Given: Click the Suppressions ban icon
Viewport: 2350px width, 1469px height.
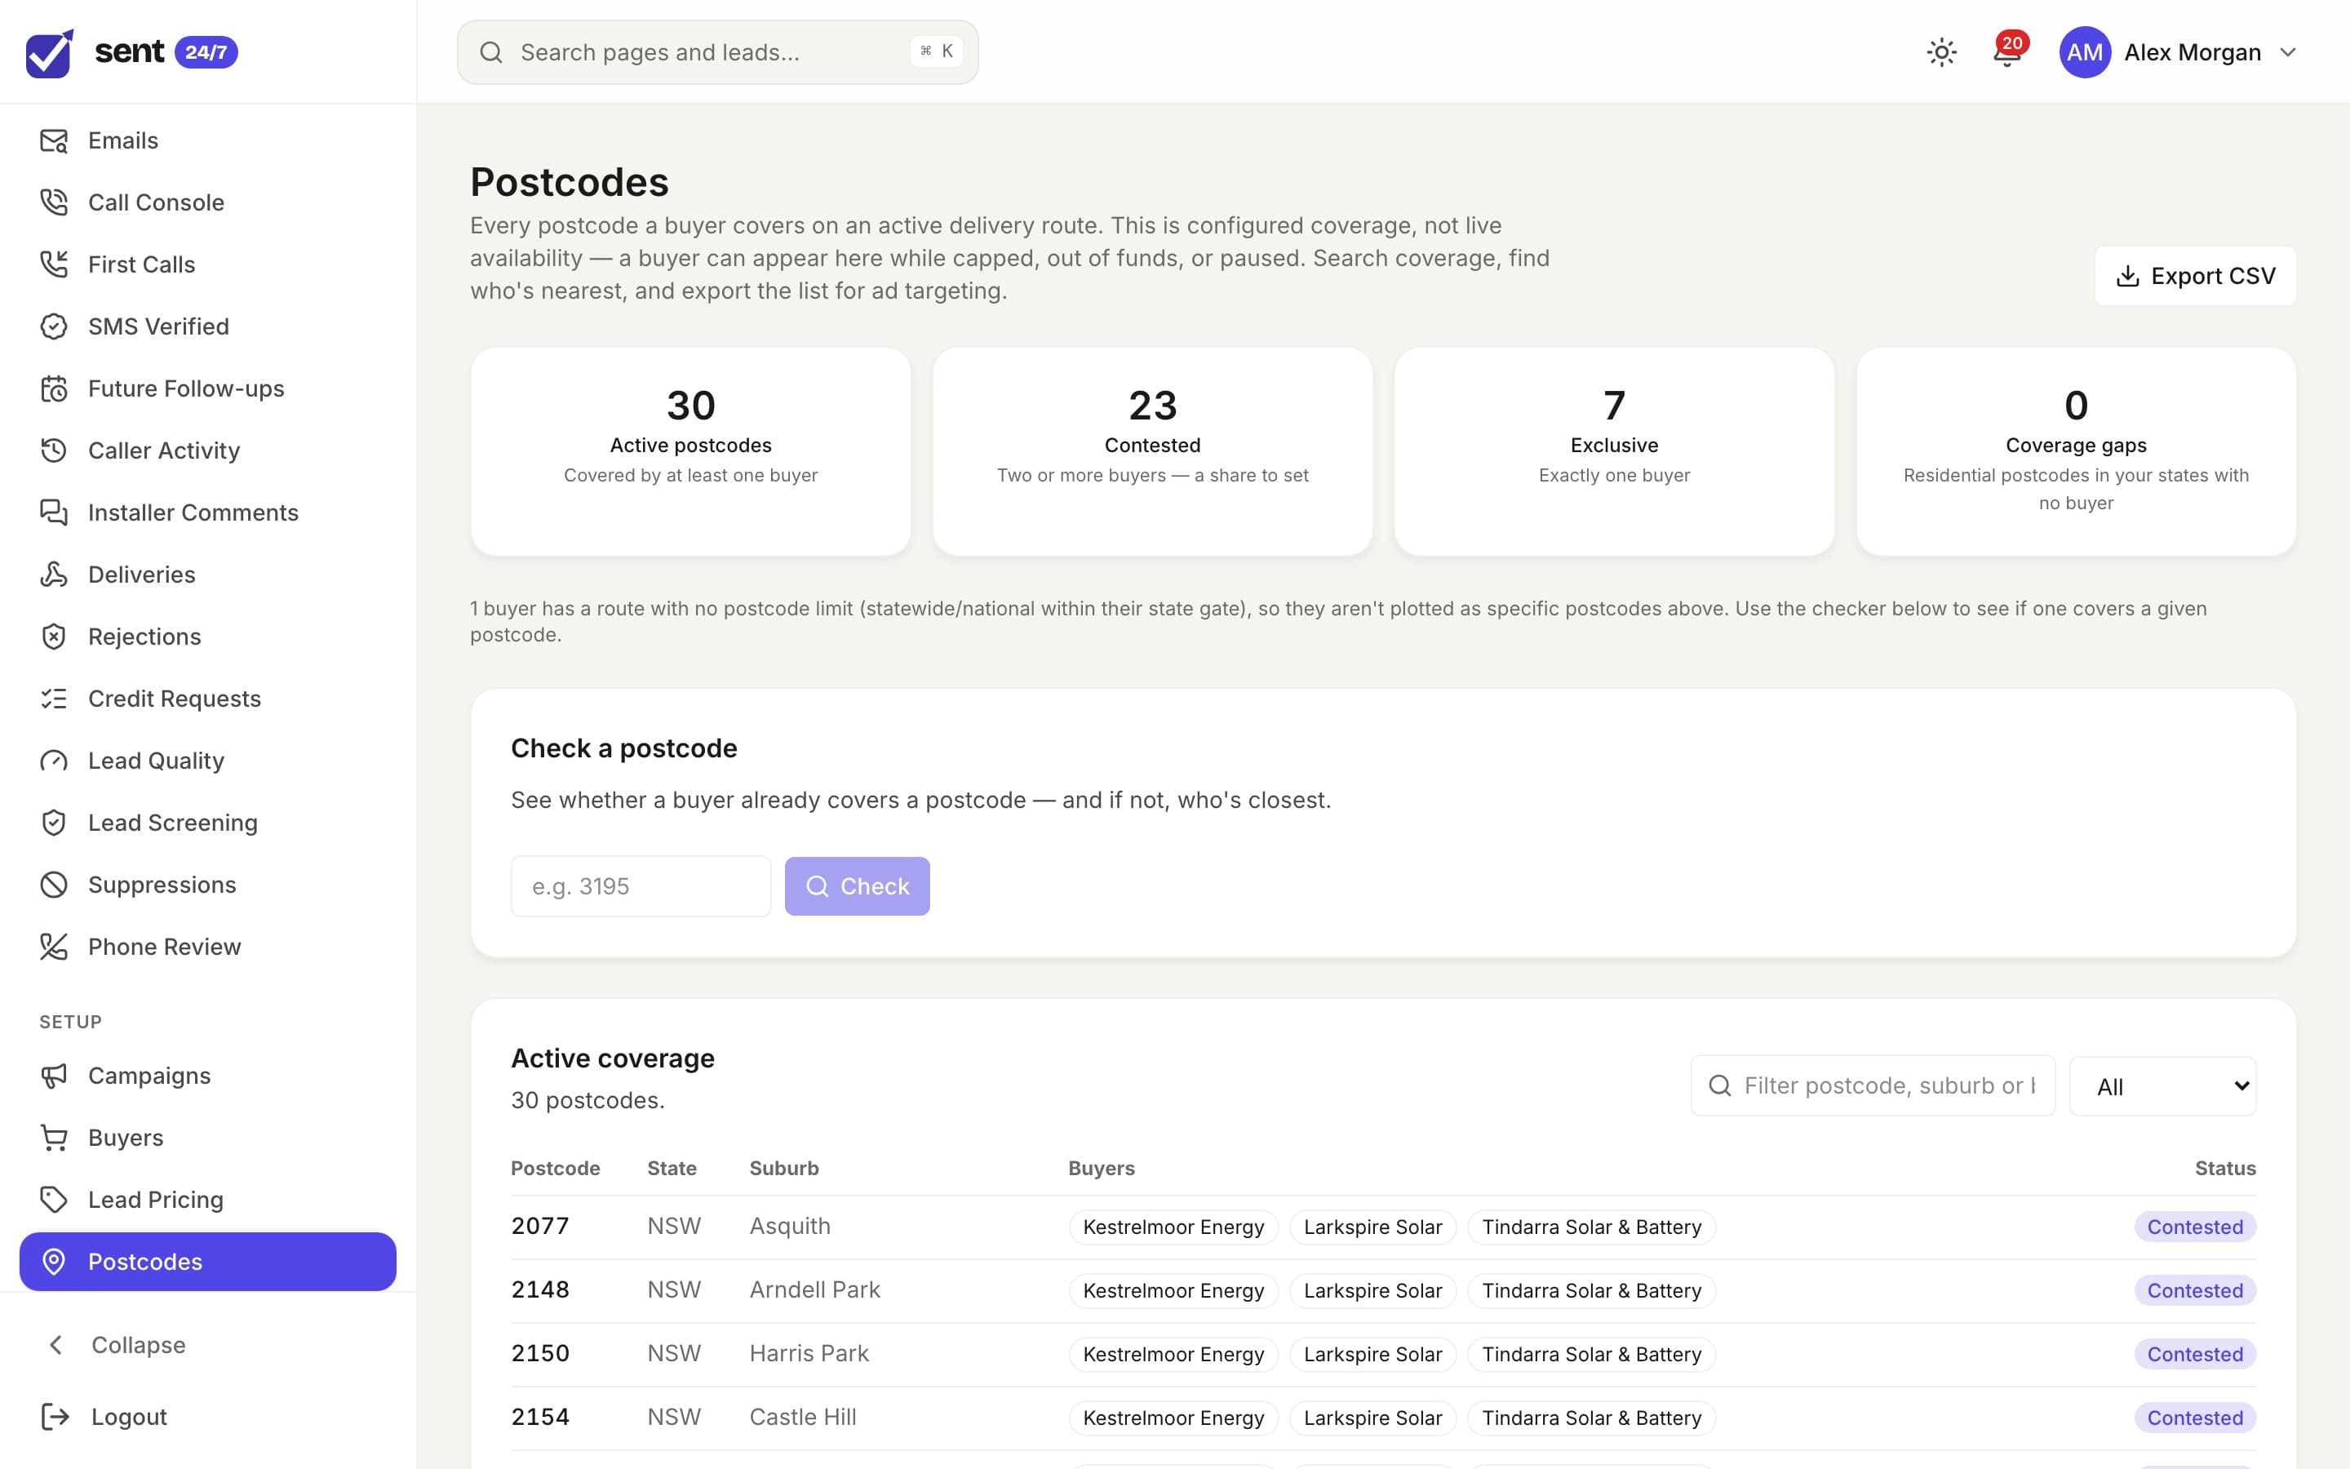Looking at the screenshot, I should [x=53, y=885].
